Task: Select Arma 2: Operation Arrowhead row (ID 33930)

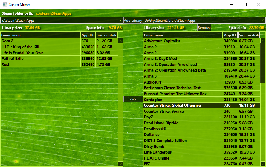Action: pos(201,64)
